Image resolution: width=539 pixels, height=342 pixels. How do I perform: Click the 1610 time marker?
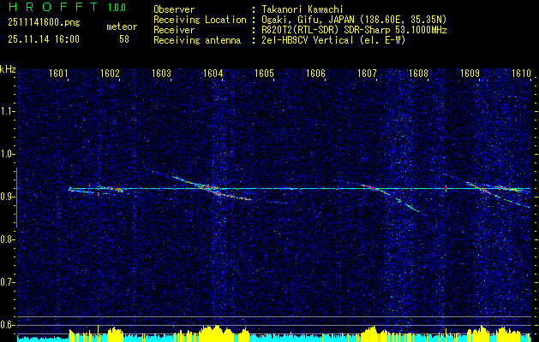pos(521,74)
